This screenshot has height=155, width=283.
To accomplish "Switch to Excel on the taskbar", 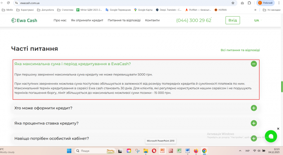I will tap(179, 151).
